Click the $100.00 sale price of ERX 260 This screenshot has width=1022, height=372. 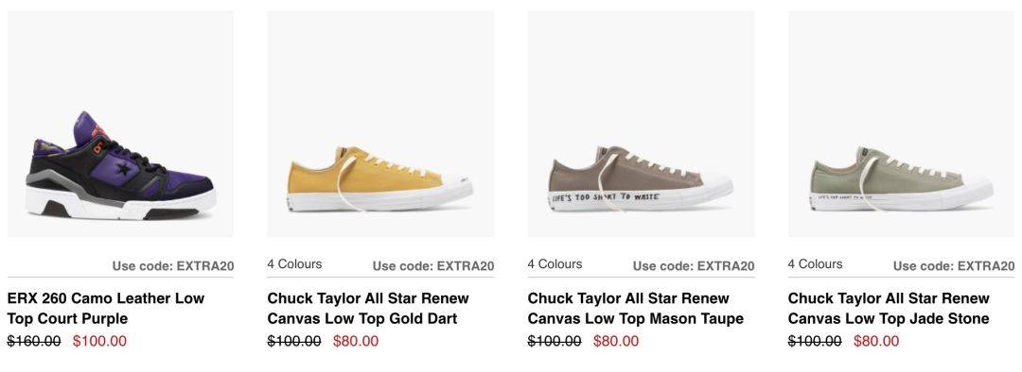tap(99, 342)
